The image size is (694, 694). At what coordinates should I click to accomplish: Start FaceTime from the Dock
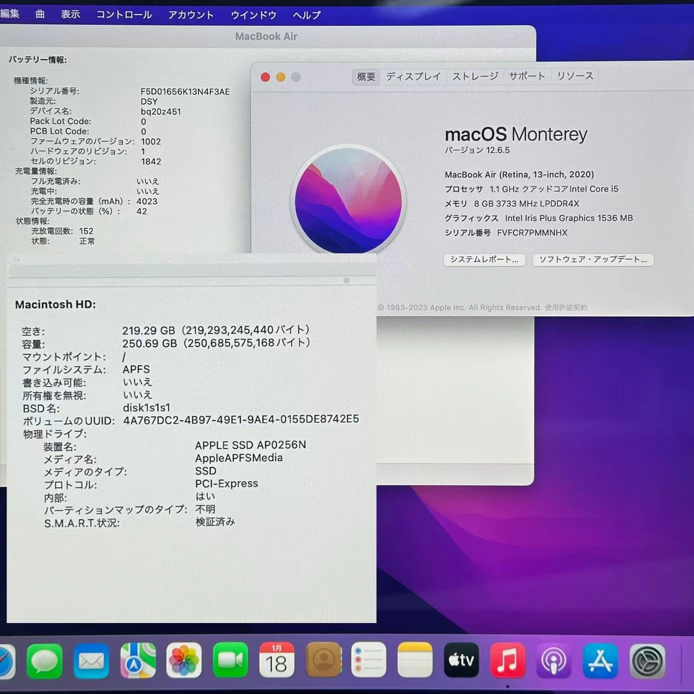[x=230, y=661]
